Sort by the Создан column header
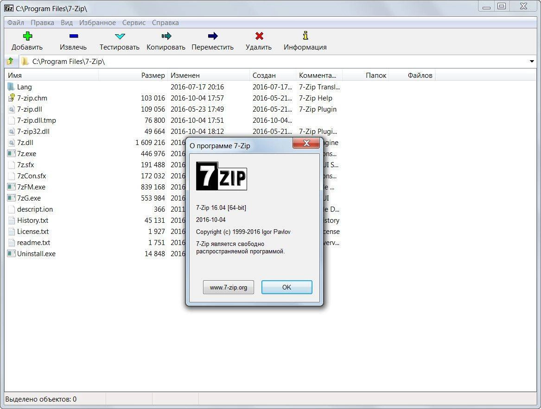Viewport: 541px width, 409px height. pyautogui.click(x=273, y=75)
